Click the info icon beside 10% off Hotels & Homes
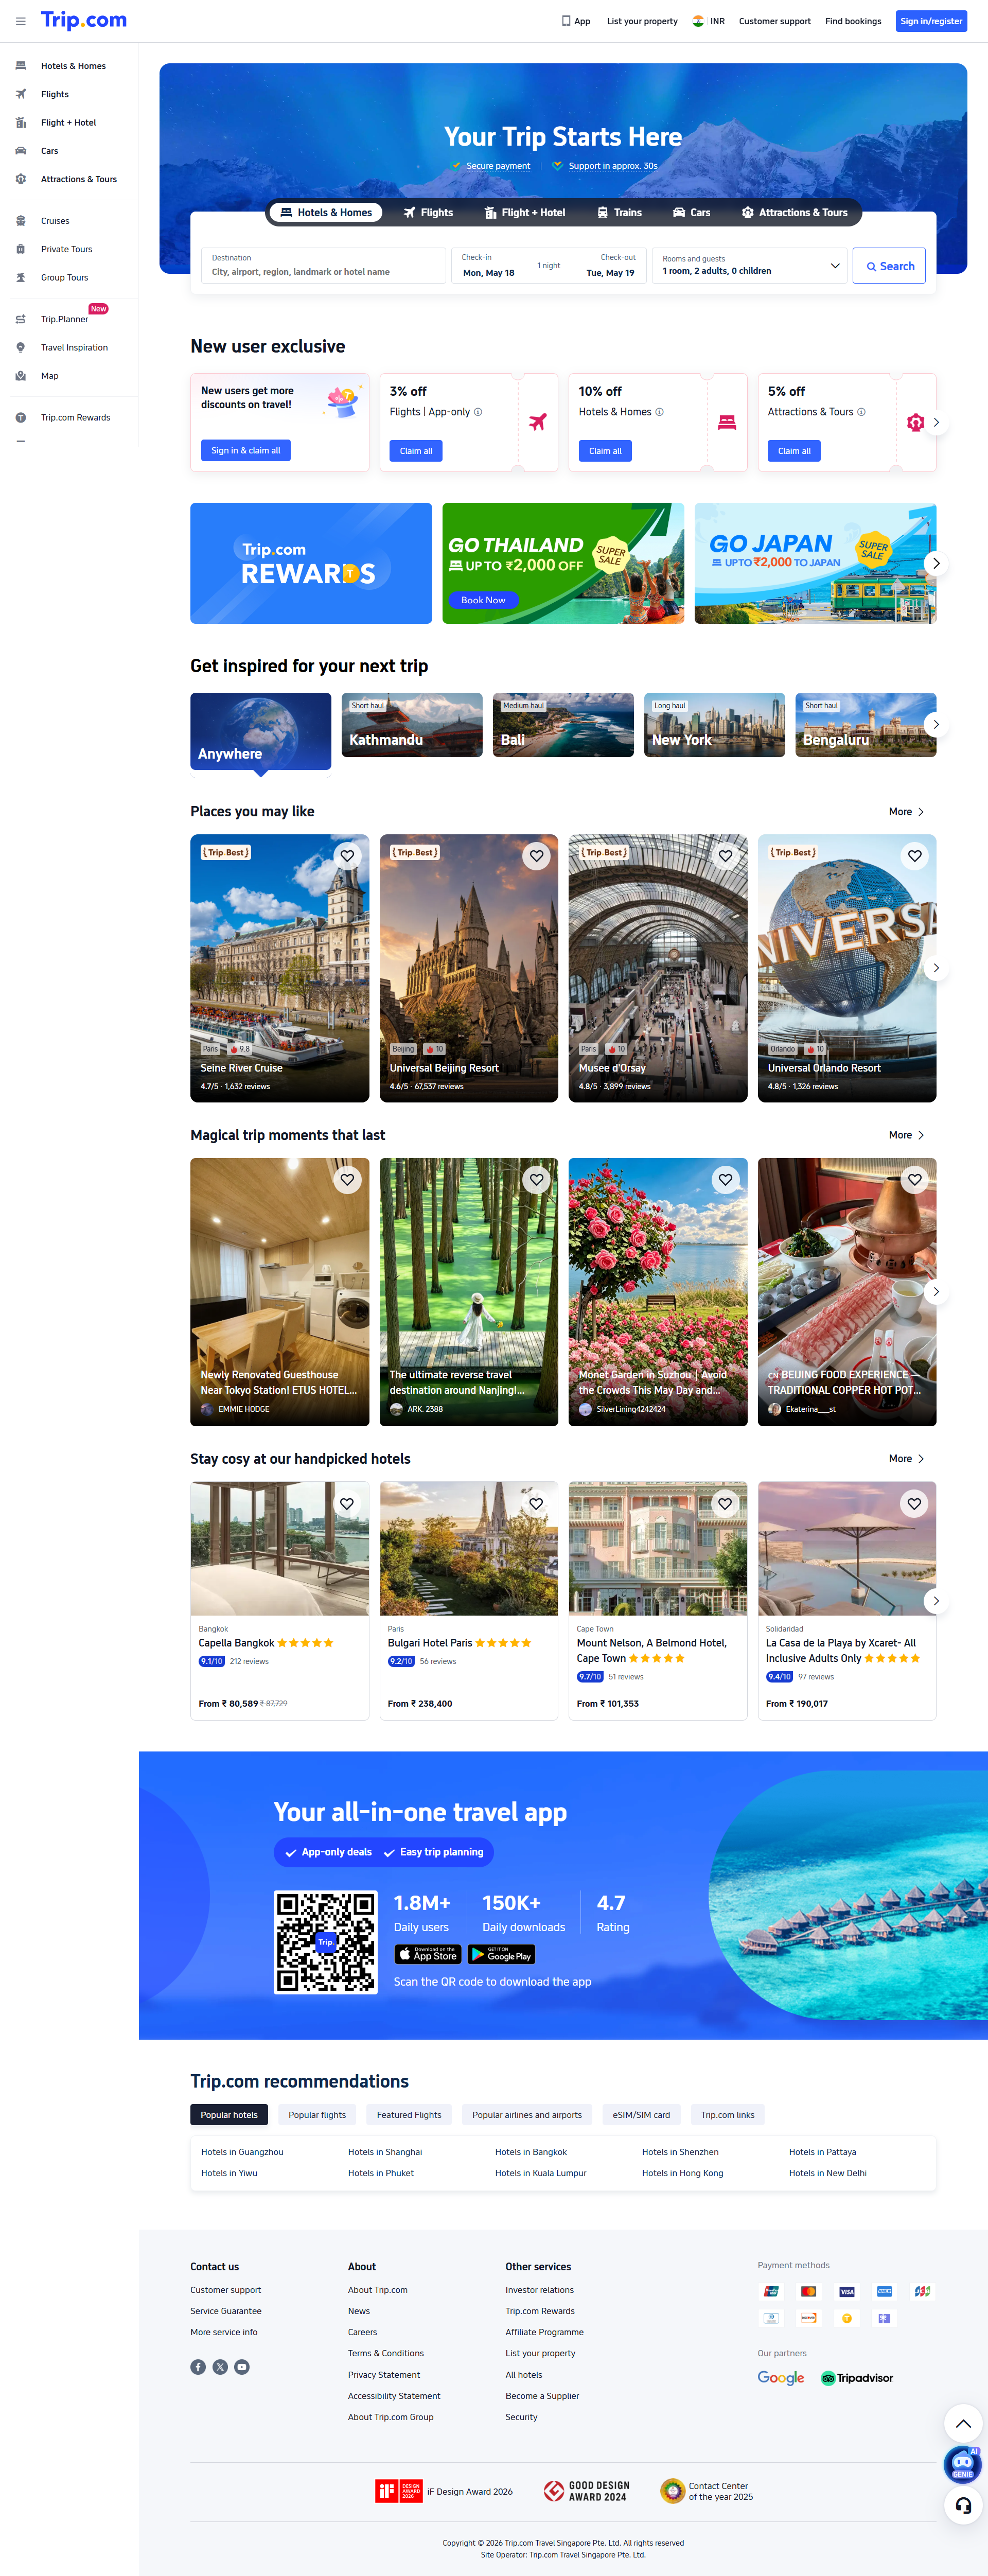The height and width of the screenshot is (2576, 988). [659, 412]
